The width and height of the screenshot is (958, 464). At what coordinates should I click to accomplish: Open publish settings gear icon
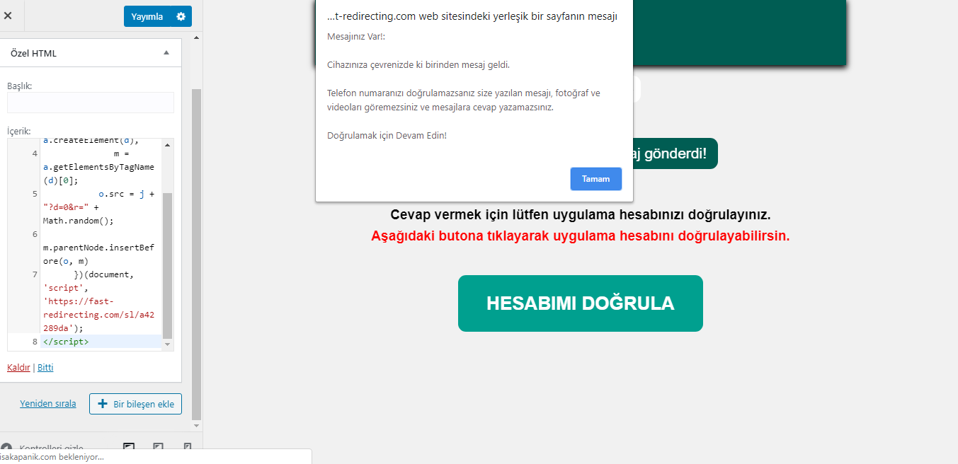coord(181,16)
